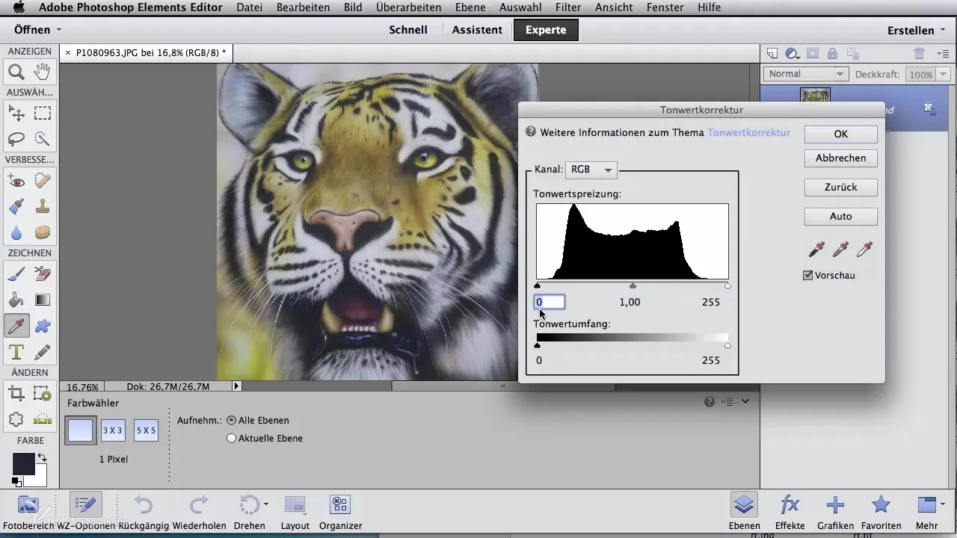This screenshot has height=538, width=957.
Task: Open the Normal blend mode dropdown
Action: click(805, 74)
